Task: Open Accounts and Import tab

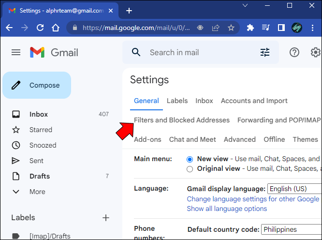Action: [x=254, y=101]
